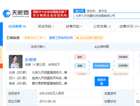Click 发生变更时通知我 button
The height and width of the screenshot is (106, 140).
pos(89,38)
